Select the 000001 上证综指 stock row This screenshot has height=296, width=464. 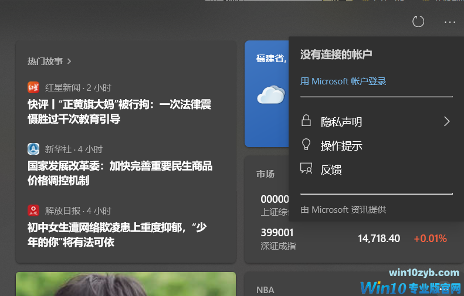[x=275, y=205]
